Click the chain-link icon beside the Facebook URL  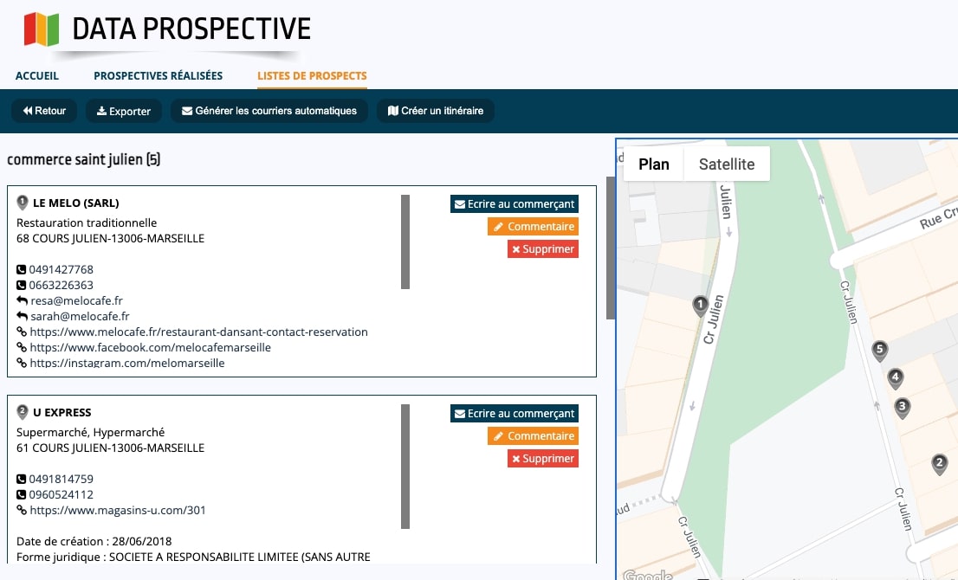point(20,347)
